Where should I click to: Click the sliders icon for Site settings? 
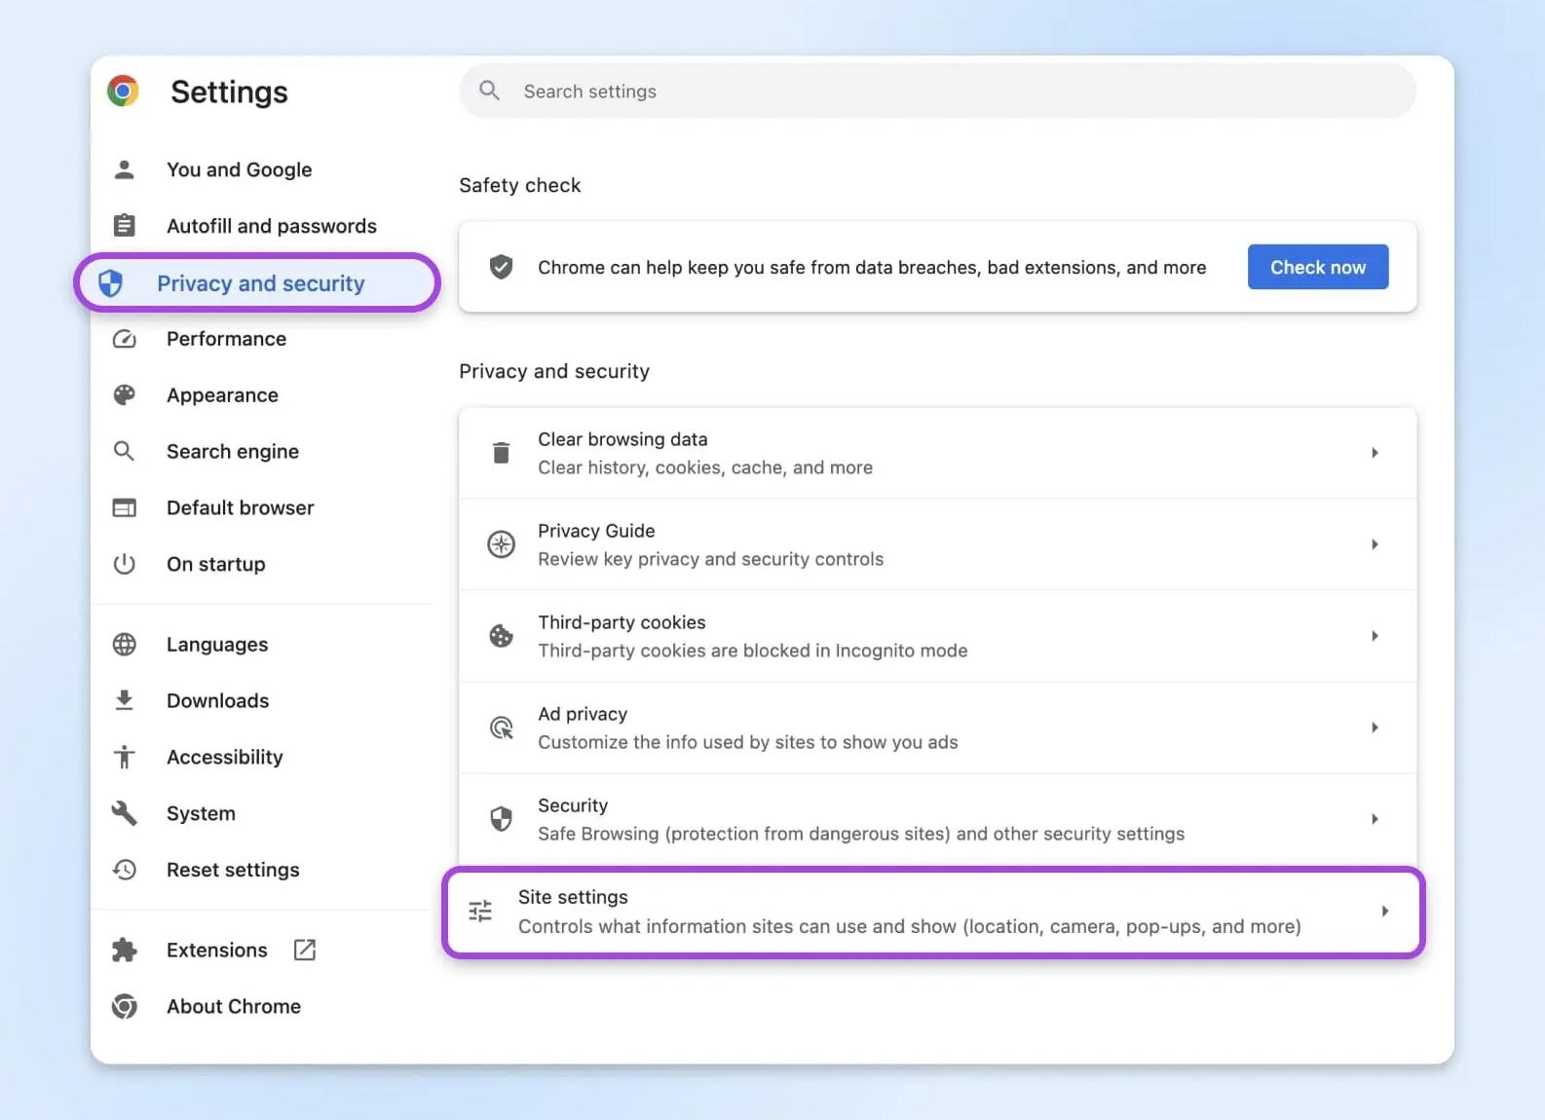(480, 911)
